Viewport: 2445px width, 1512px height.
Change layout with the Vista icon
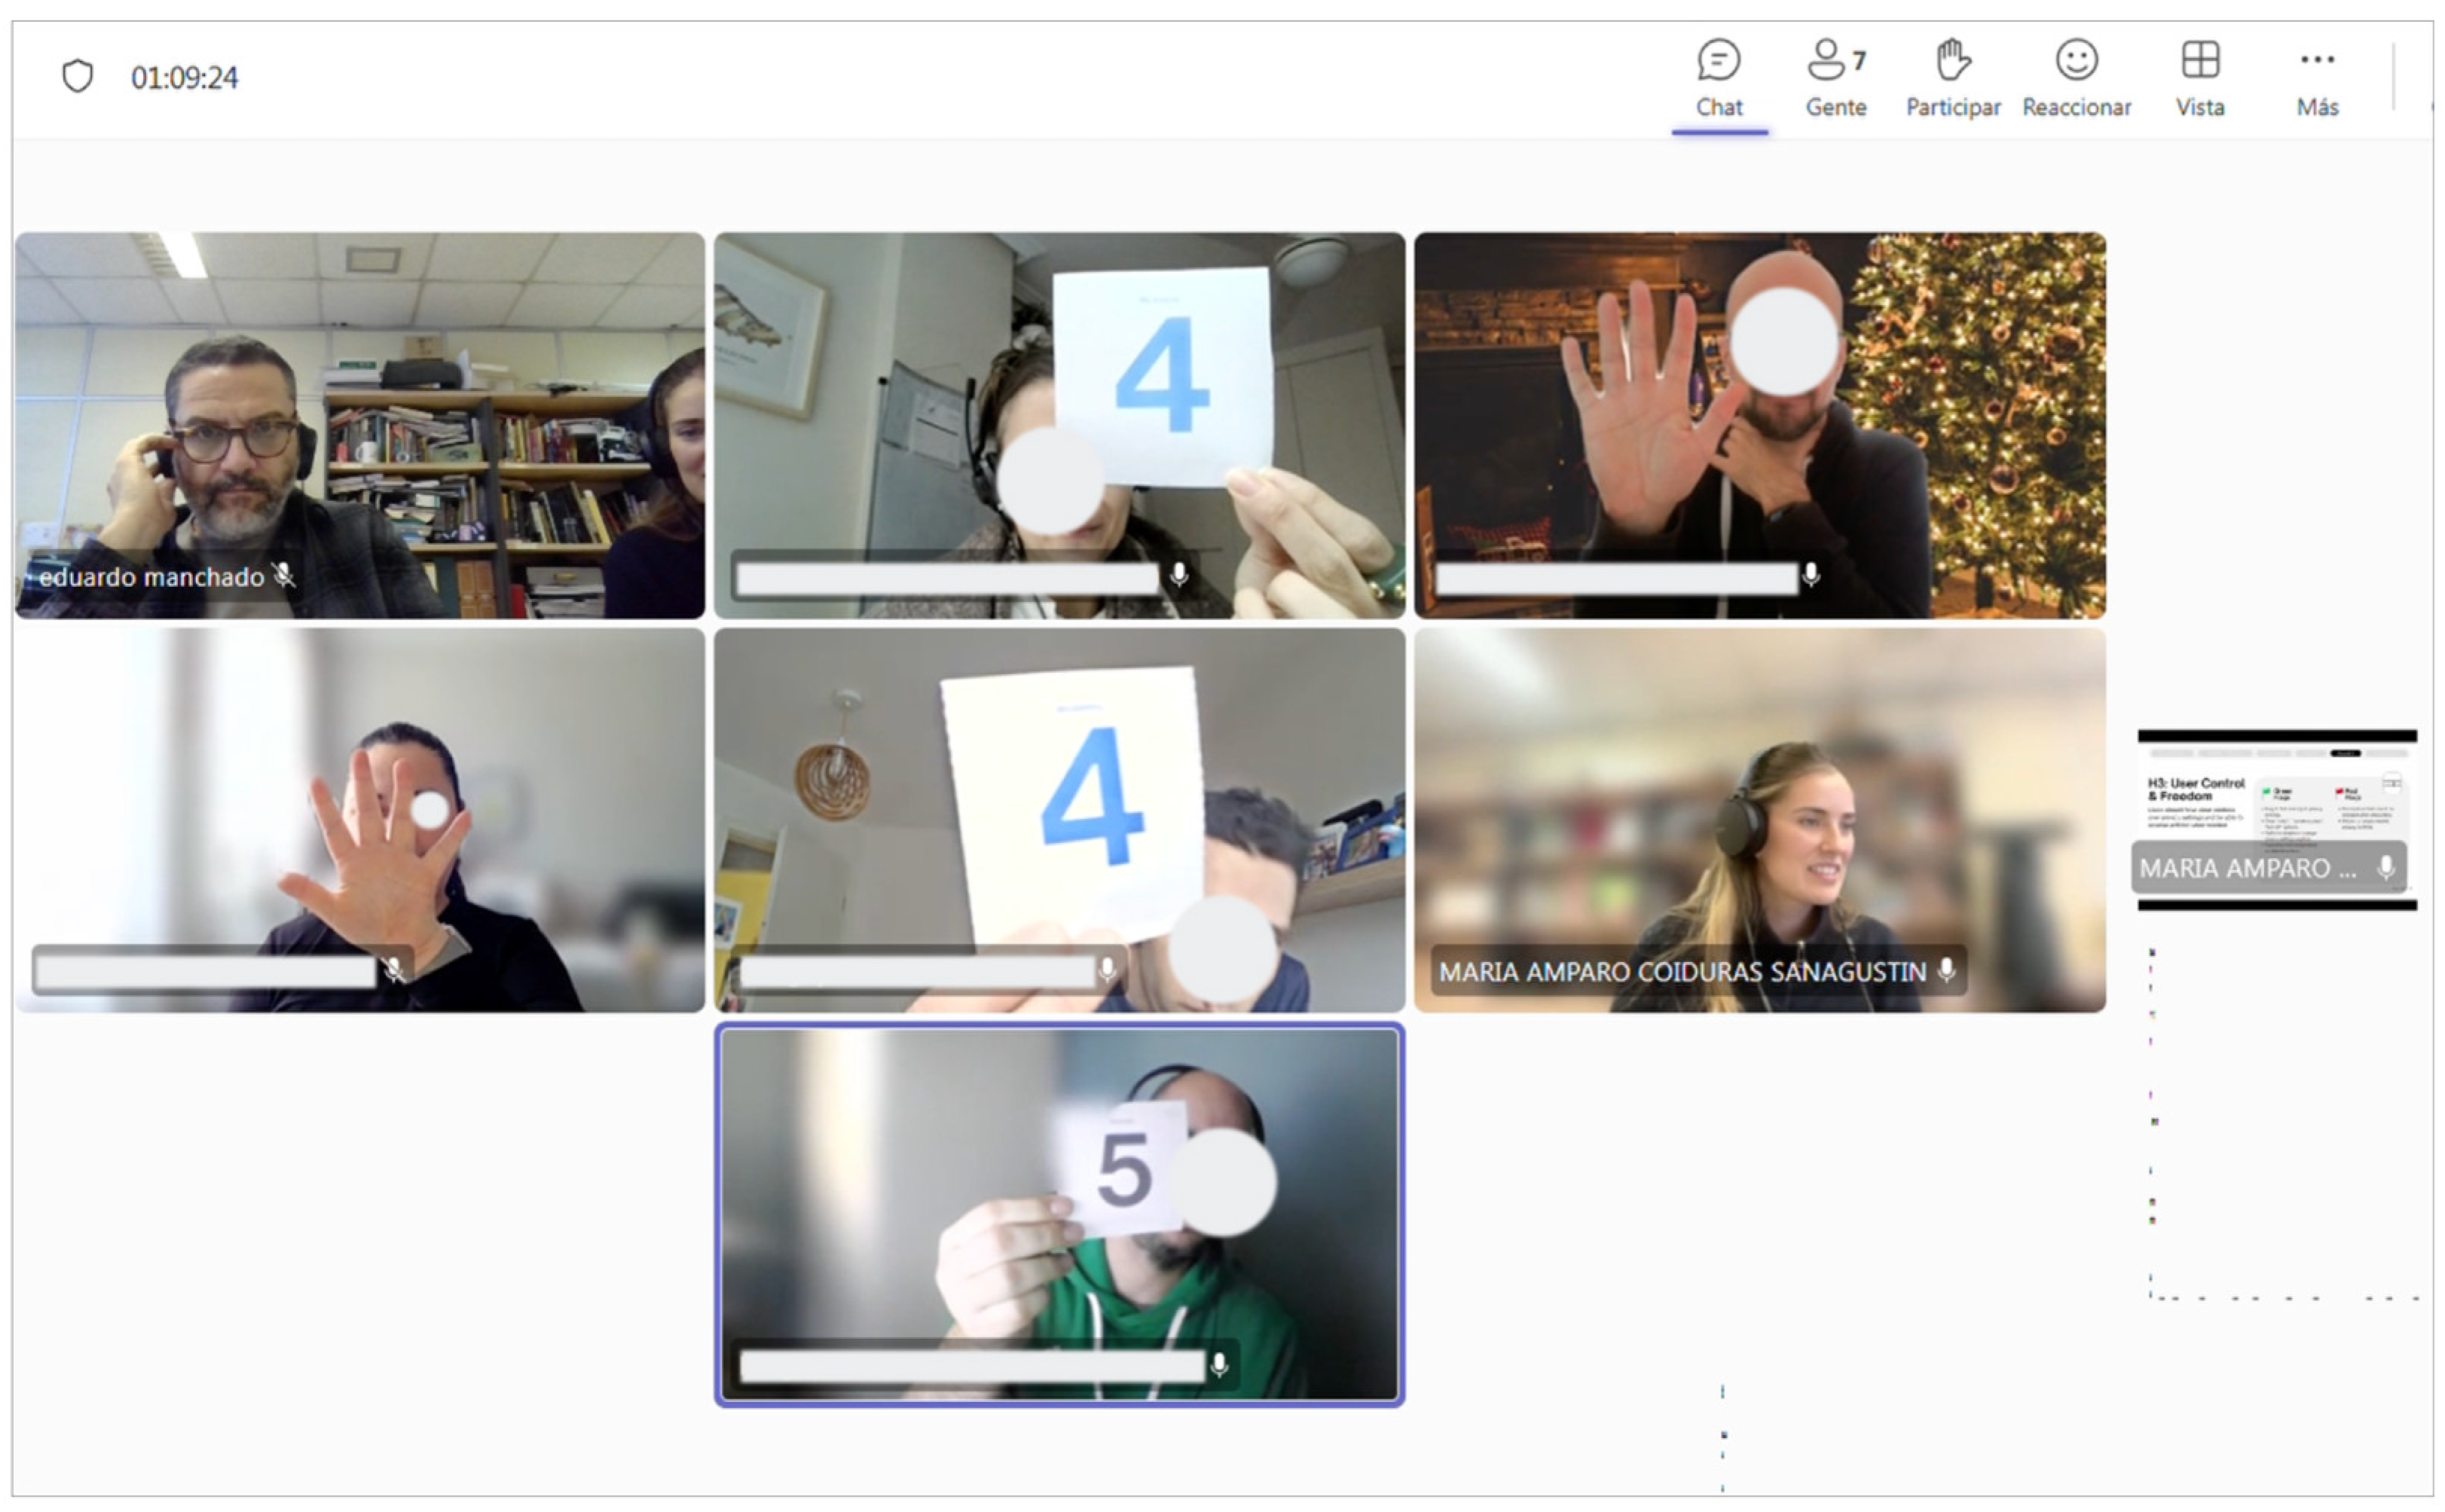pyautogui.click(x=2200, y=60)
